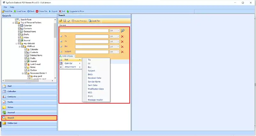Remove the To criteria row with red X
This screenshot has width=256, height=136.
coord(122,37)
